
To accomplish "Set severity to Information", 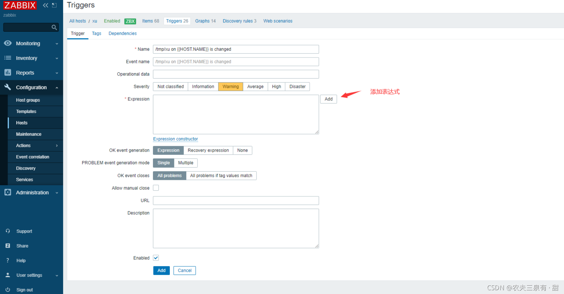I will pyautogui.click(x=203, y=87).
